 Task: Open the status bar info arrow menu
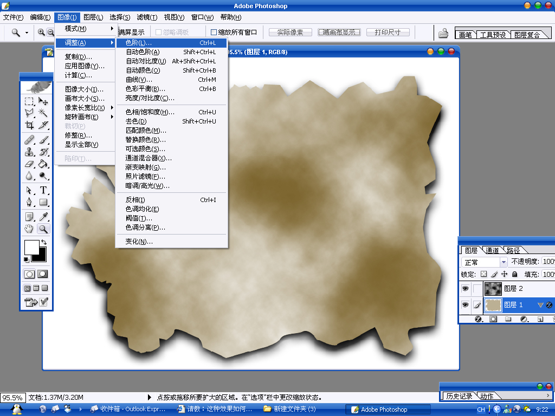tap(150, 397)
